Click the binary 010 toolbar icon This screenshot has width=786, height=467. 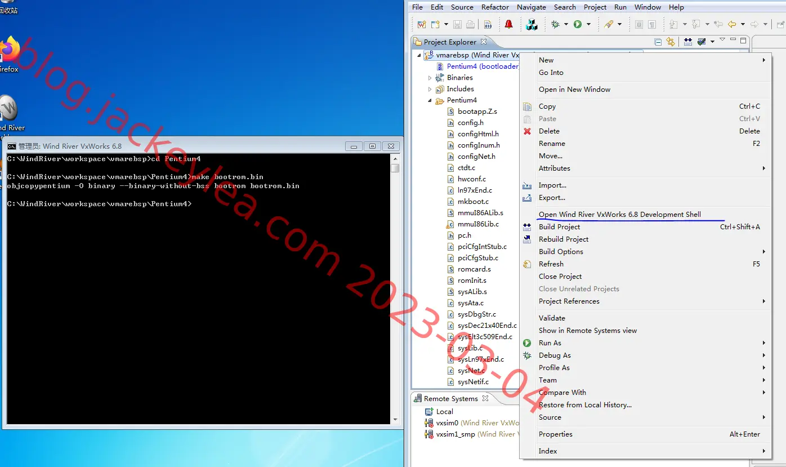[488, 24]
